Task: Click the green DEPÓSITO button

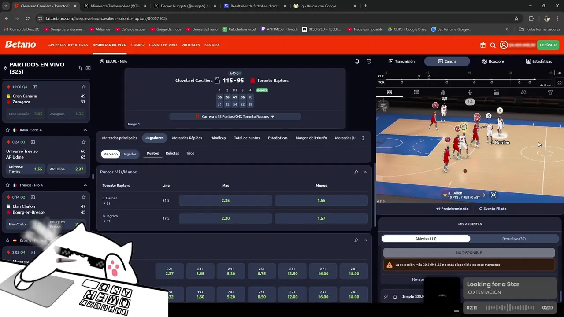Action: tap(548, 45)
